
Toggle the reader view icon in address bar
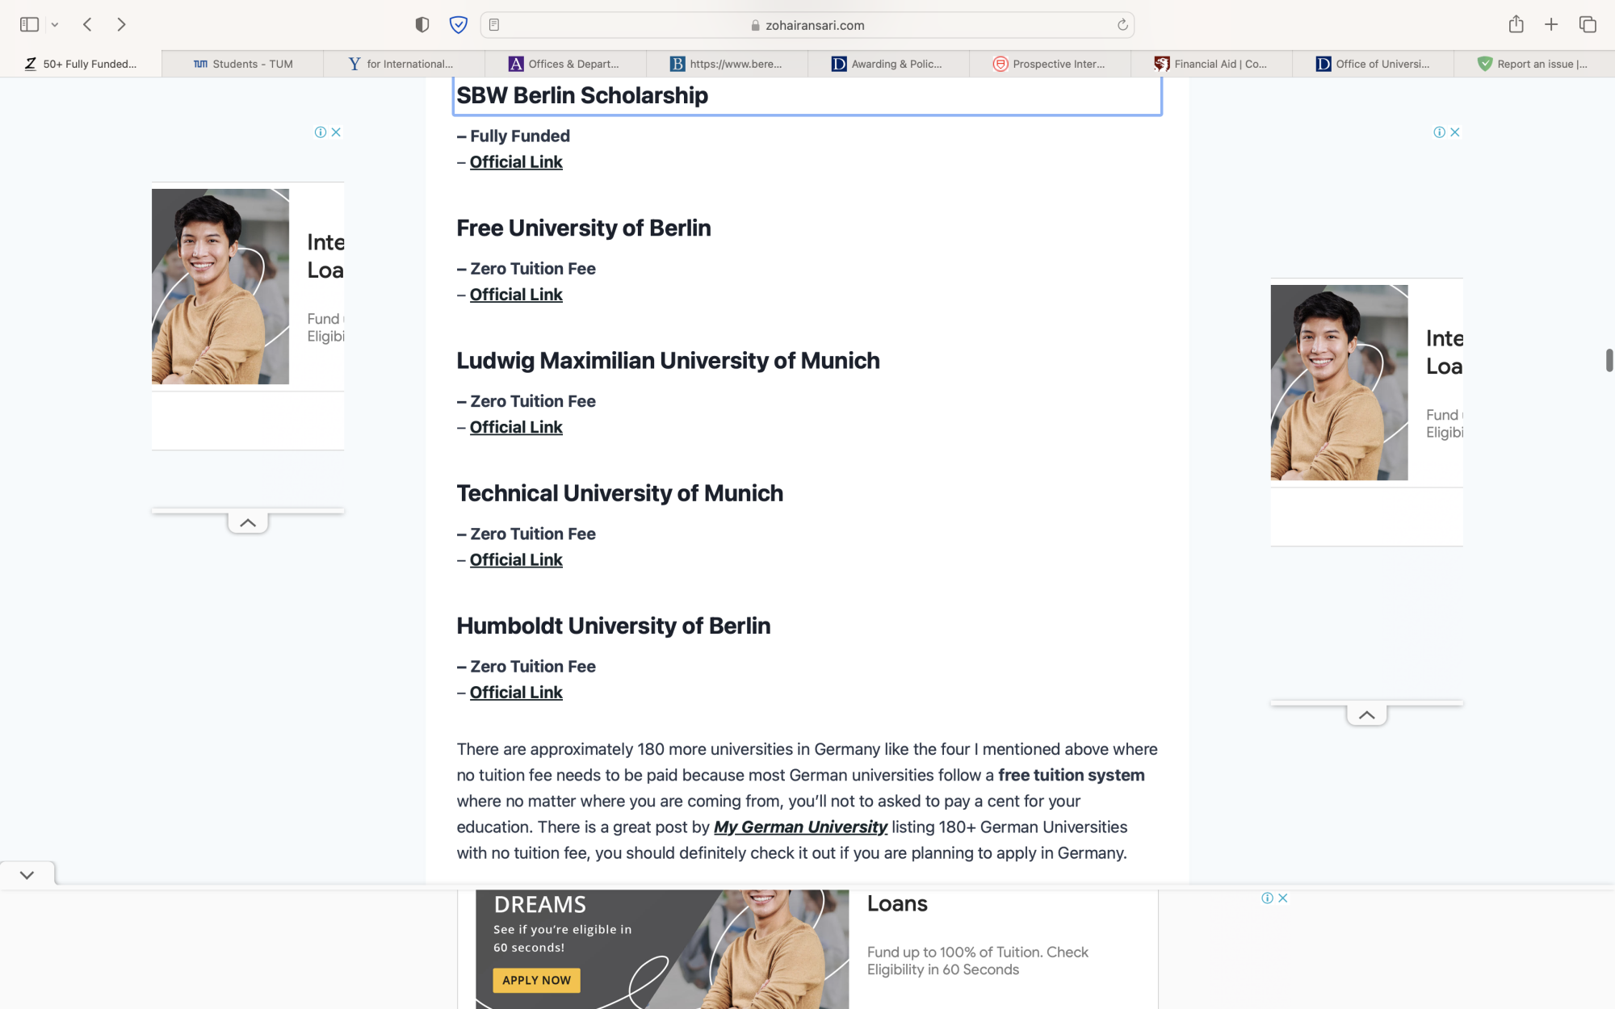click(x=494, y=25)
